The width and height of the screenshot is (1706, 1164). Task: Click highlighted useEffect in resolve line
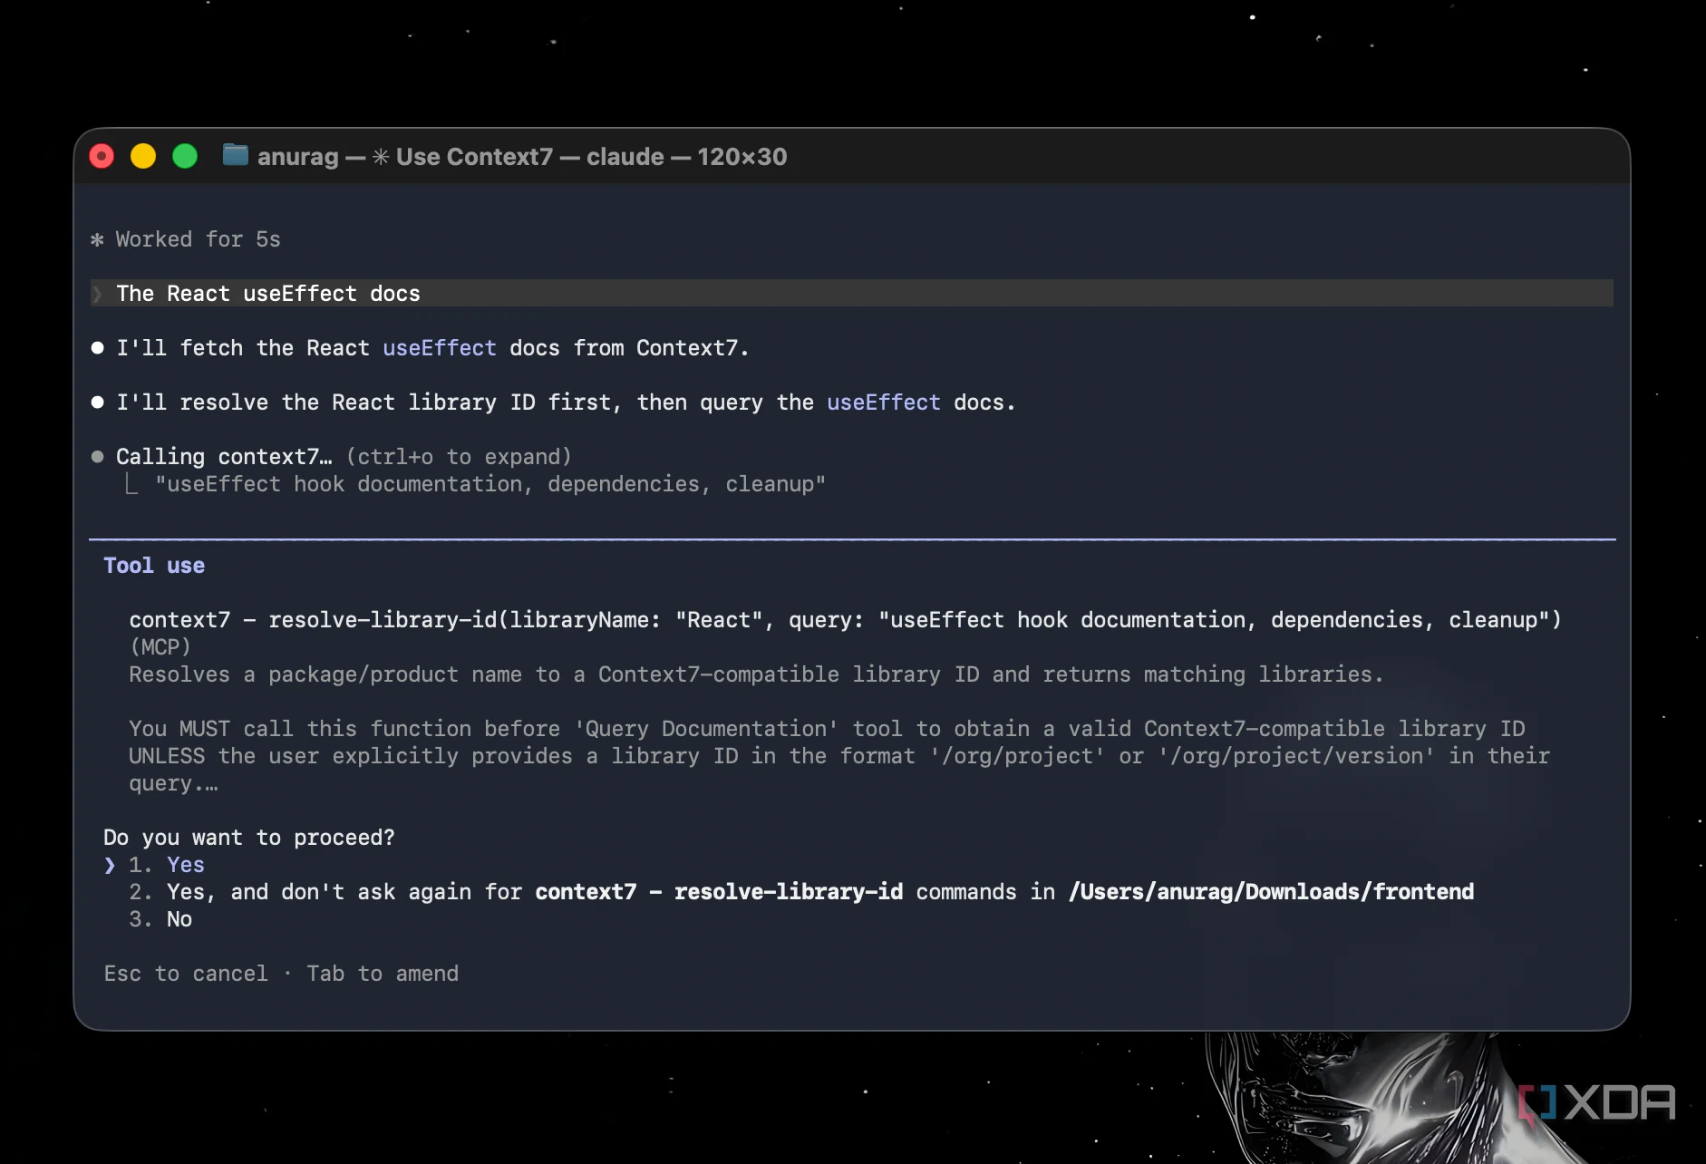(884, 403)
